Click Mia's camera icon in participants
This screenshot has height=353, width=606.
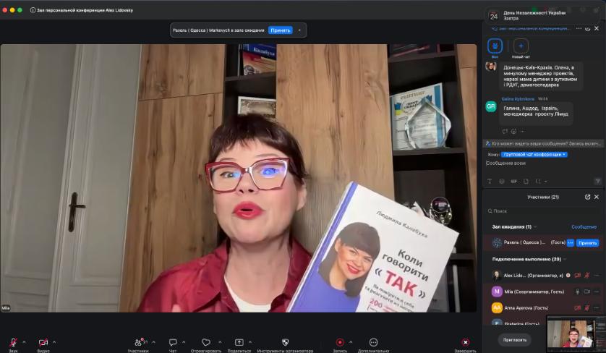point(587,292)
